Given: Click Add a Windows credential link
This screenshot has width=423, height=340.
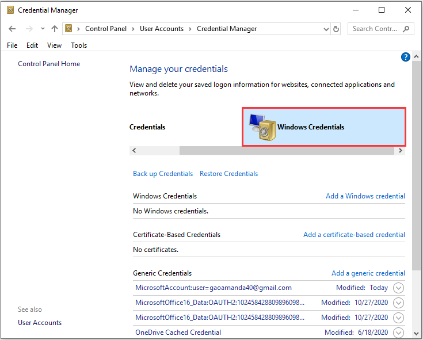Looking at the screenshot, I should pyautogui.click(x=365, y=196).
